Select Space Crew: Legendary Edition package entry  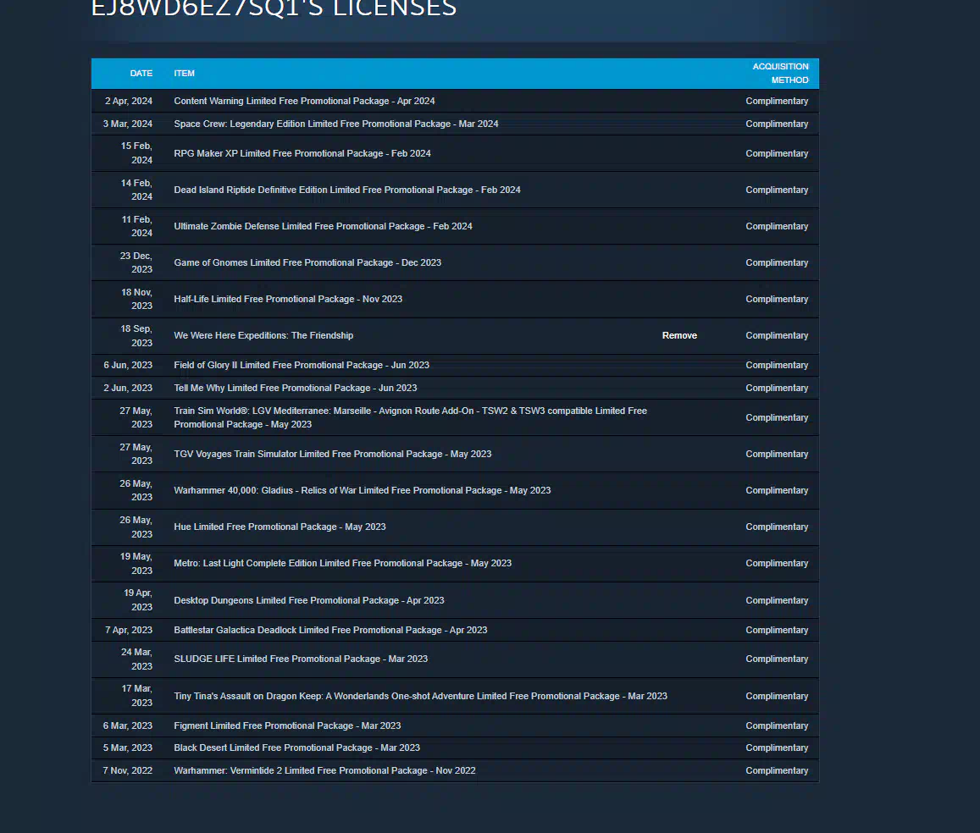(336, 124)
